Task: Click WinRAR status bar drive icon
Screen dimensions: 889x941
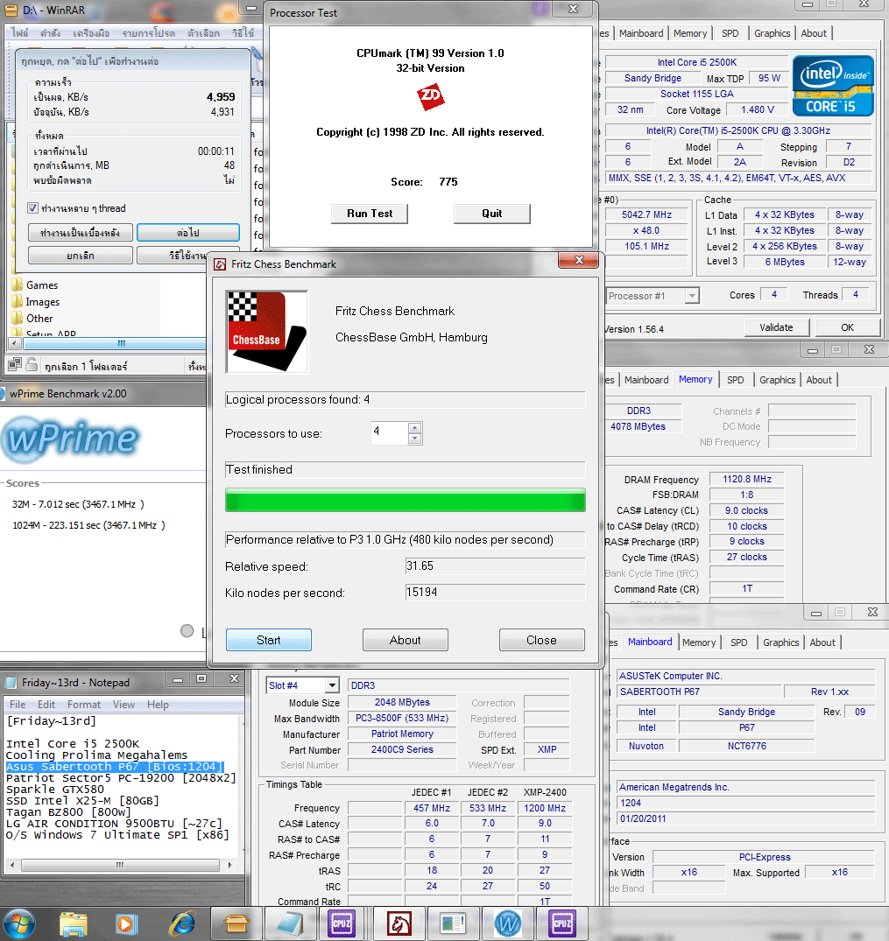Action: tap(15, 364)
